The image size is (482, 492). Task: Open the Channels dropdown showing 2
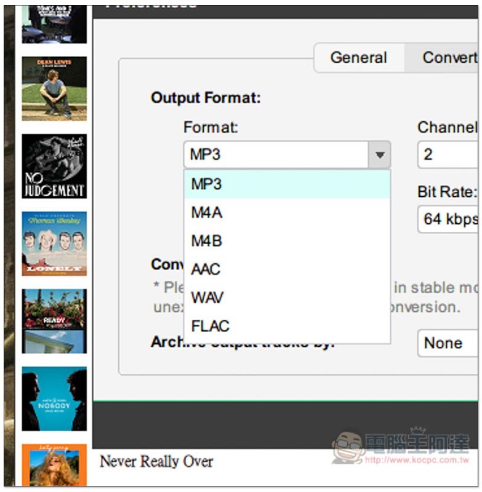448,155
